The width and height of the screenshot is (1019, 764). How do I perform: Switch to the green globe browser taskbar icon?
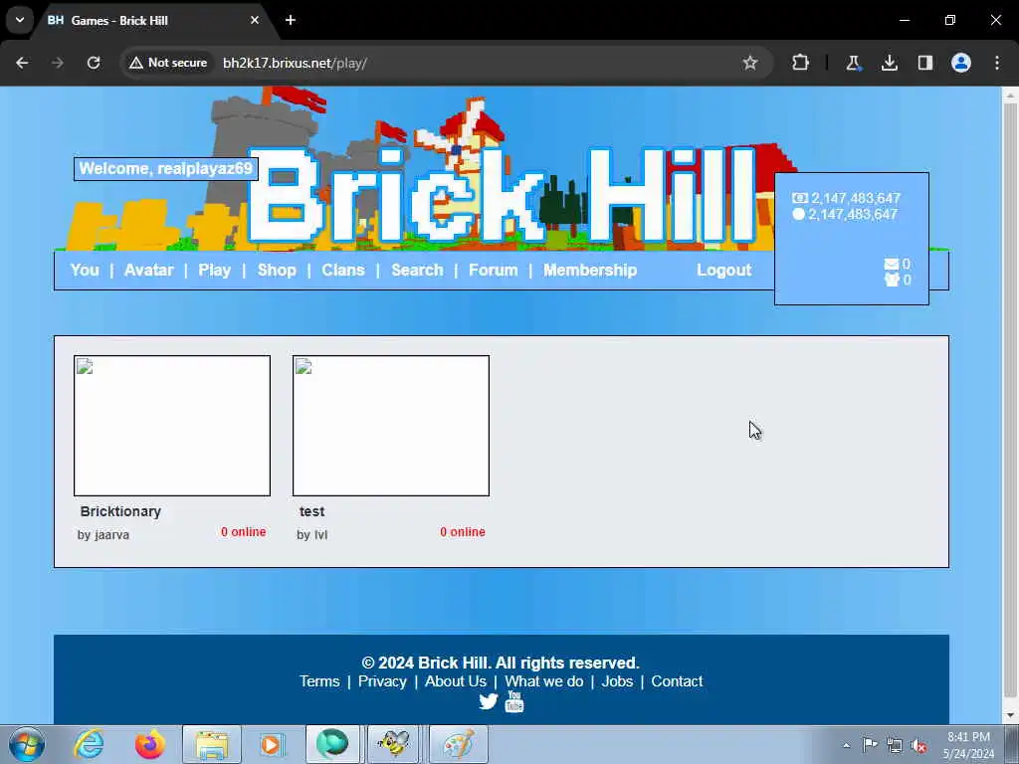tap(332, 744)
